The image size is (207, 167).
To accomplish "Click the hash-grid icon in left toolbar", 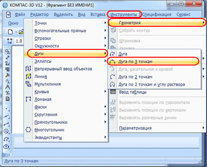I will (x=7, y=69).
